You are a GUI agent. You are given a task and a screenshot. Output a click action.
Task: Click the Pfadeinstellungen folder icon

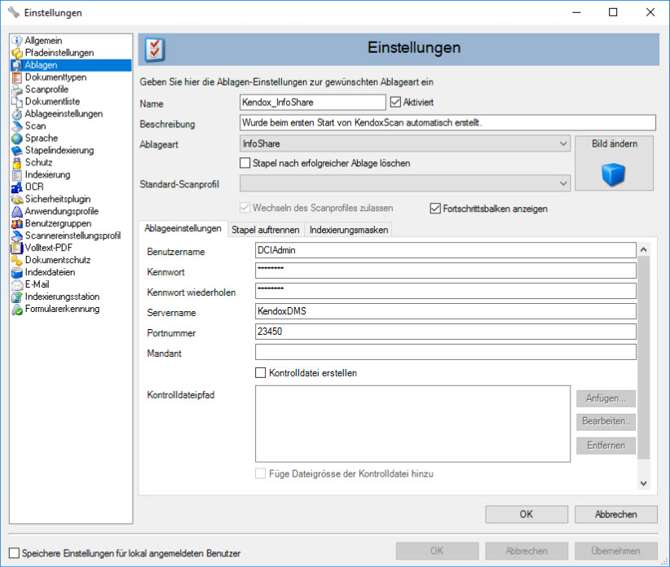pyautogui.click(x=17, y=52)
